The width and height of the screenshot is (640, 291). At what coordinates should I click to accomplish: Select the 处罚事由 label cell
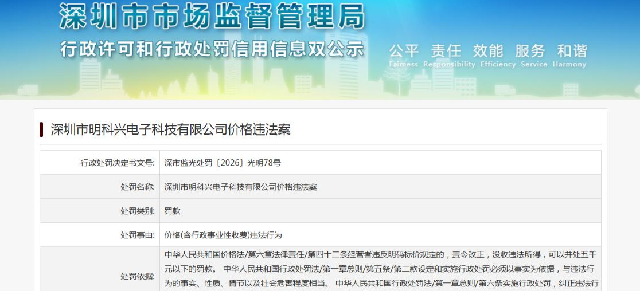click(100, 235)
